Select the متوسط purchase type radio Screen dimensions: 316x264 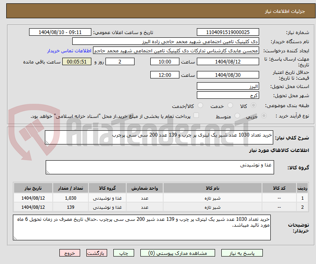point(237,116)
